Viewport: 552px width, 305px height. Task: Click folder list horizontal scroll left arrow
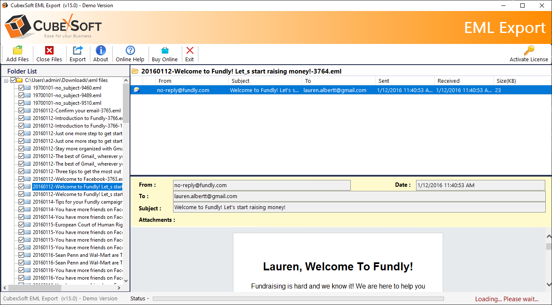(x=5, y=288)
